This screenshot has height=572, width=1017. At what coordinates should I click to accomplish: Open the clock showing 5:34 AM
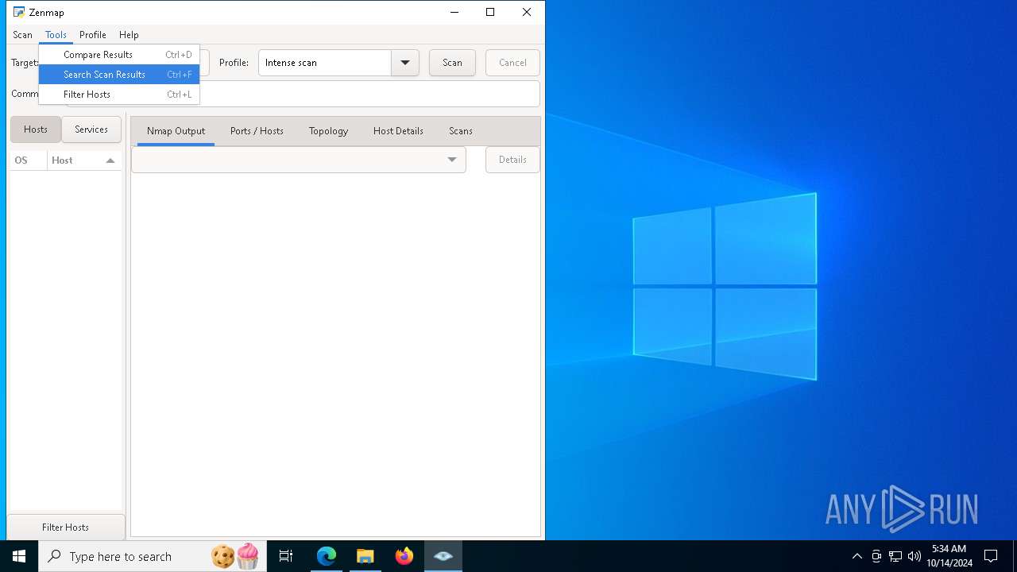click(949, 556)
